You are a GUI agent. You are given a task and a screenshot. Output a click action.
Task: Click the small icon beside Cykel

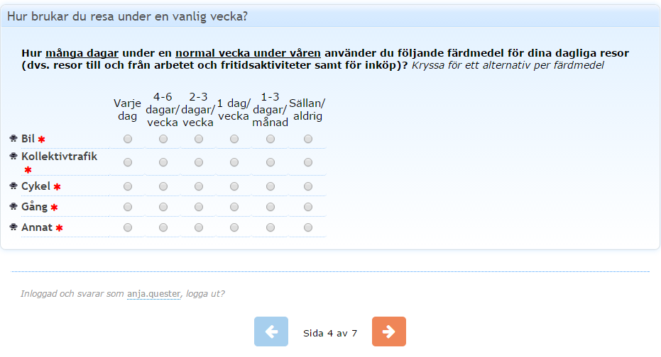pyautogui.click(x=13, y=186)
